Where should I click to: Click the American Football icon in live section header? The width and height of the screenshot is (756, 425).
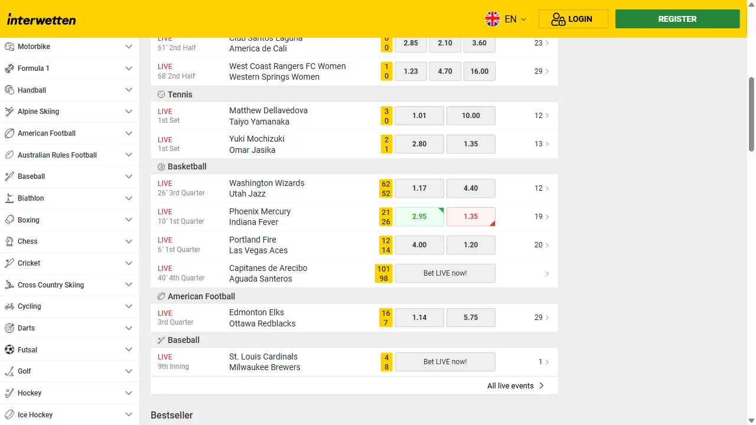[161, 296]
